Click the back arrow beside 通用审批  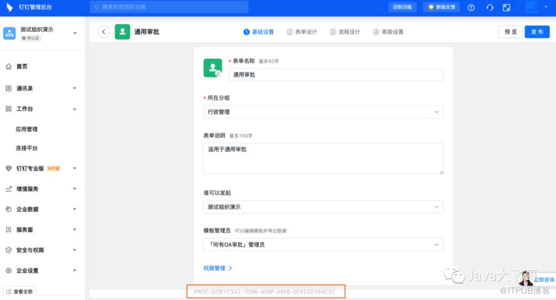(x=104, y=32)
